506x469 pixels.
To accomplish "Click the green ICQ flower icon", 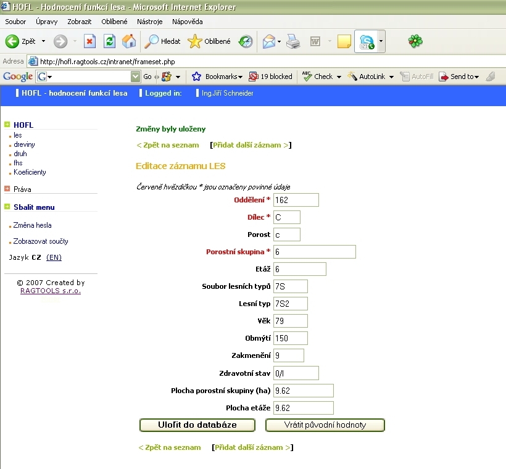I will (x=415, y=41).
